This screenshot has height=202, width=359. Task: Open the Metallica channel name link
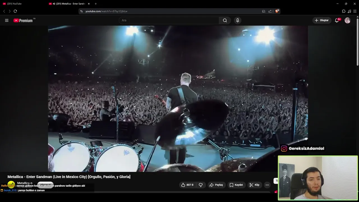pos(23,183)
